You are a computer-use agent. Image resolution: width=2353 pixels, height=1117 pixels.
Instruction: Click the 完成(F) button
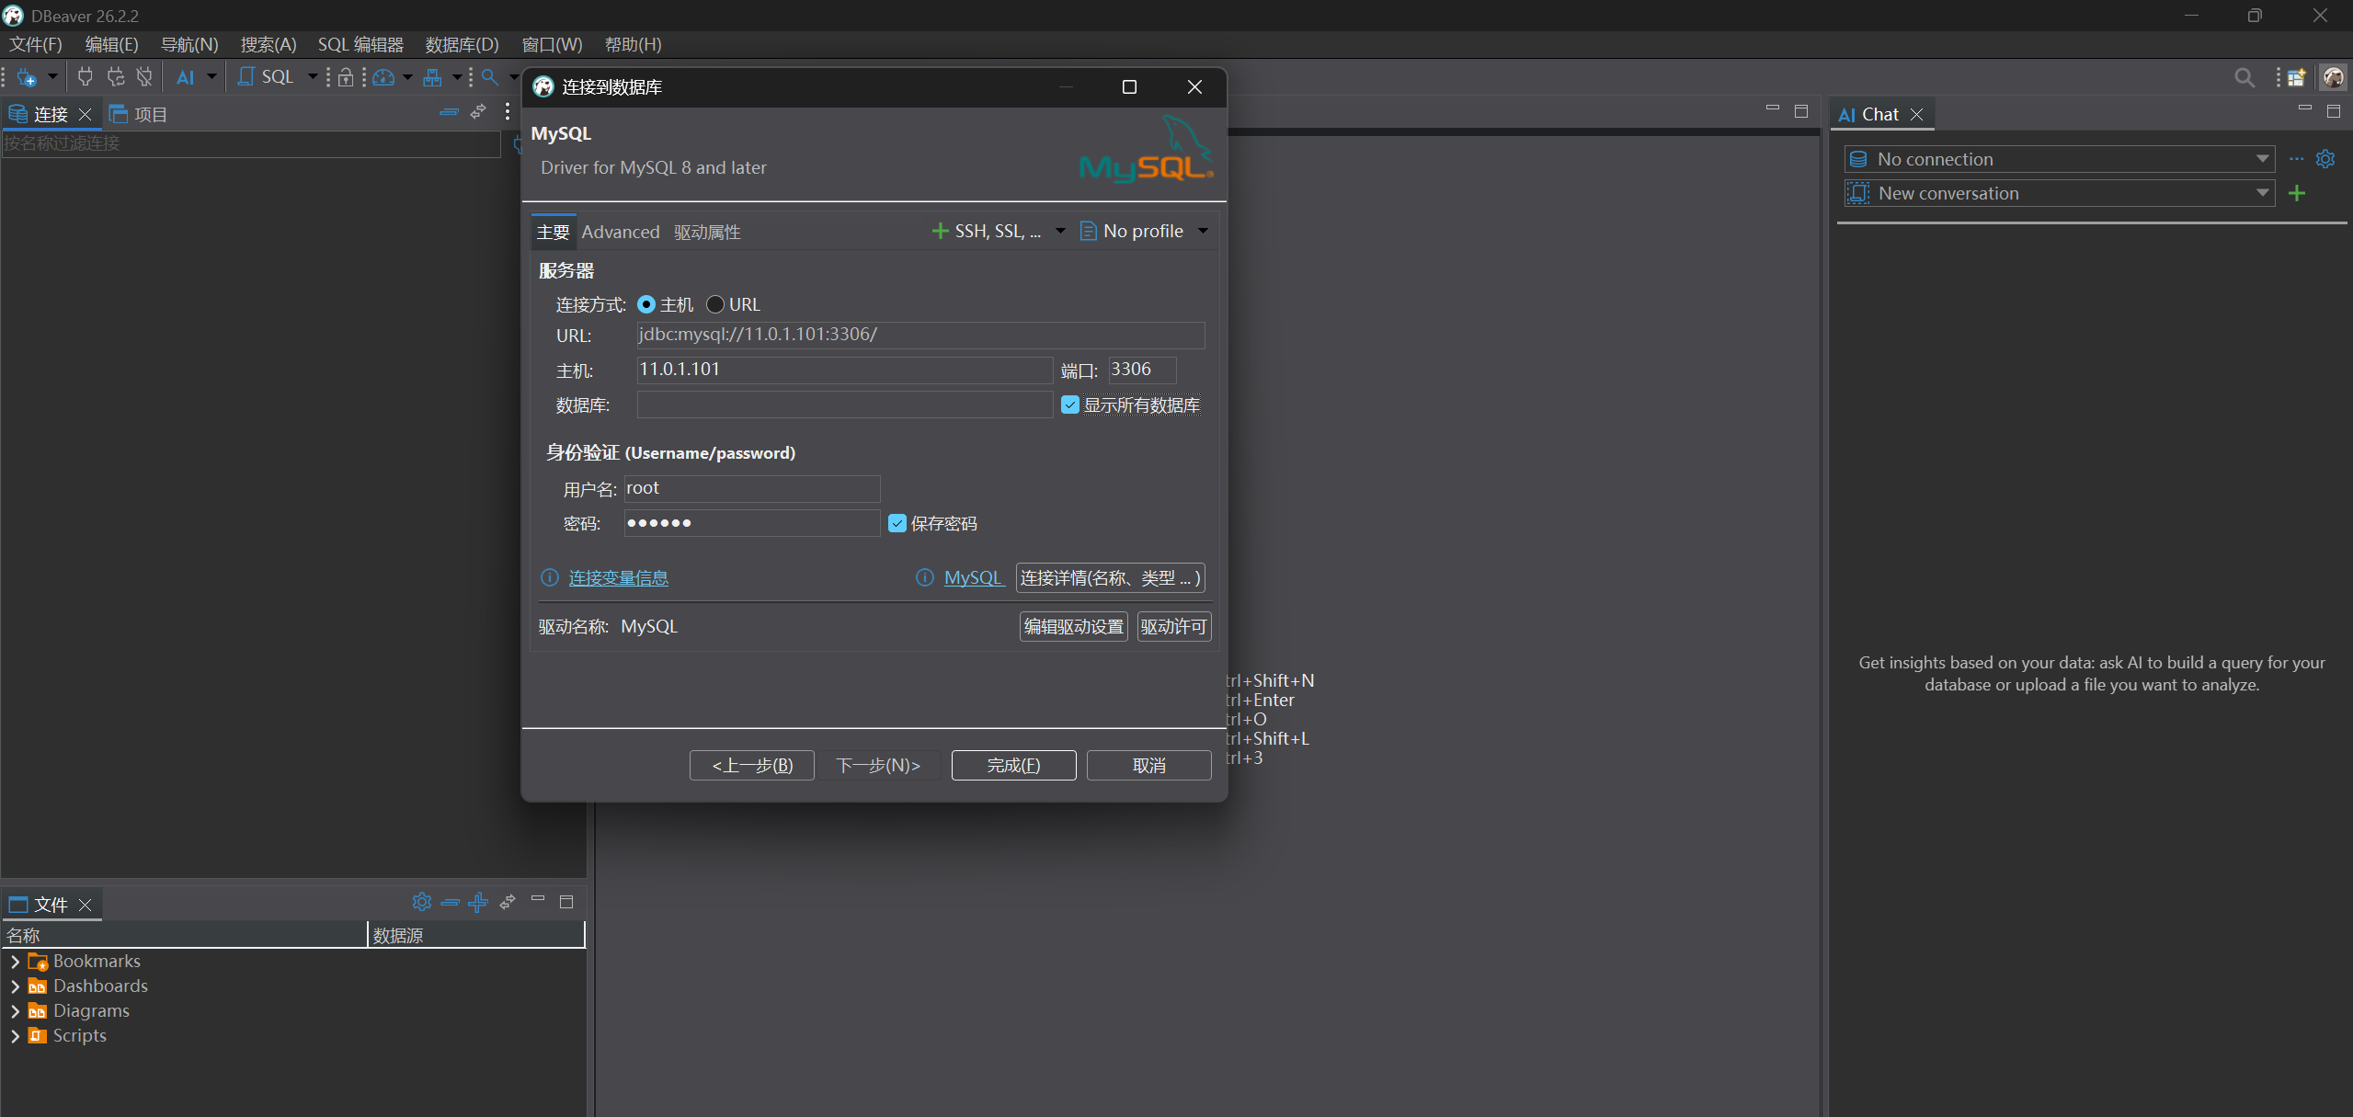(1013, 765)
